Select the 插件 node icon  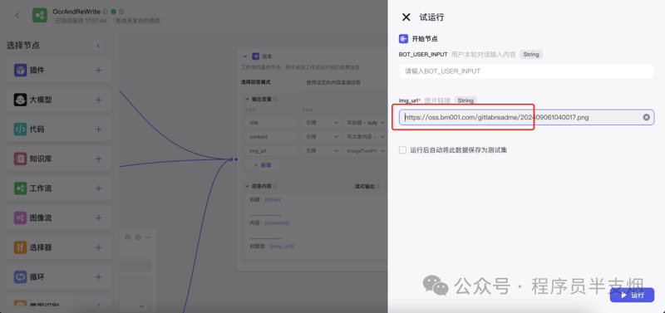20,71
